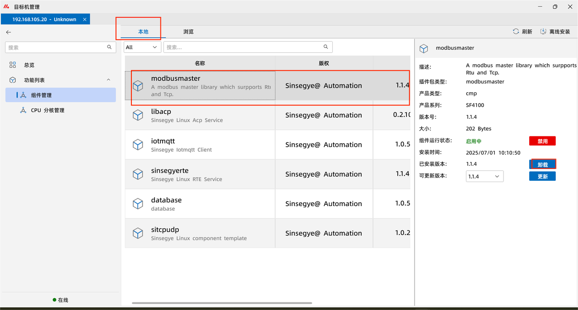The image size is (578, 310).
Task: Click the 卸载 uninstall button
Action: pyautogui.click(x=542, y=164)
